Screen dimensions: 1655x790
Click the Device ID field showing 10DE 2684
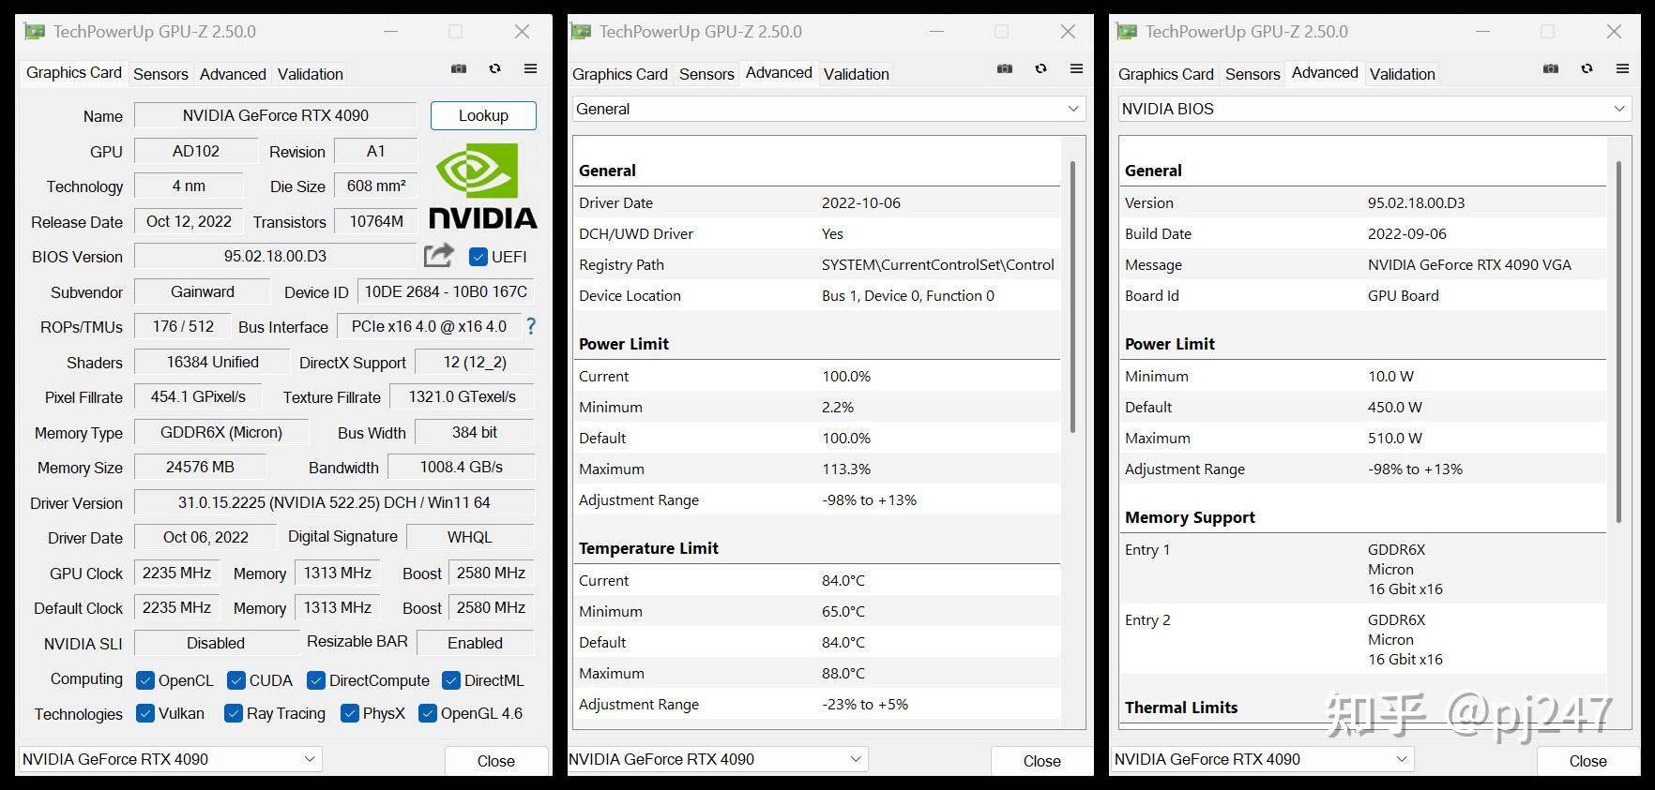(447, 291)
